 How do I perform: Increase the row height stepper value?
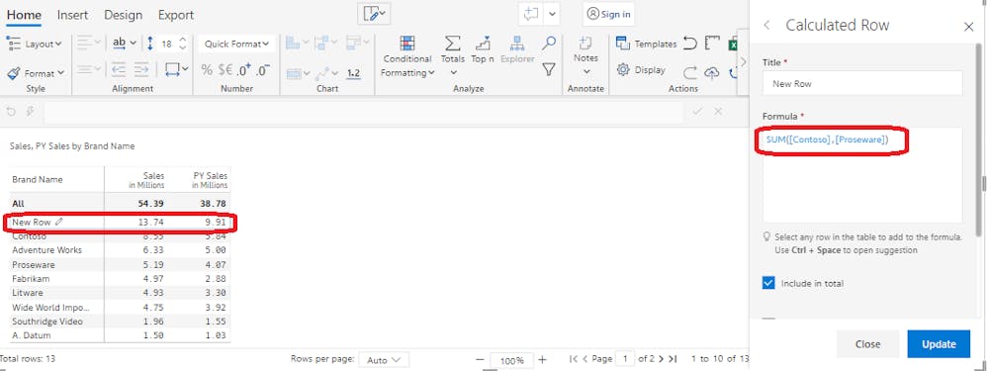coord(183,40)
